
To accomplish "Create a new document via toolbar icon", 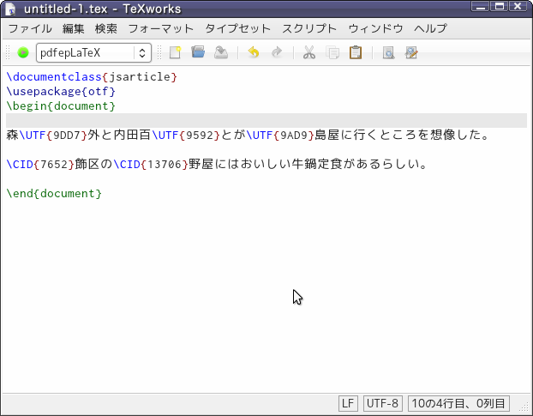I will [x=175, y=52].
